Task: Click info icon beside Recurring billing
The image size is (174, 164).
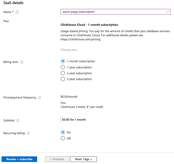Action: click(x=28, y=133)
